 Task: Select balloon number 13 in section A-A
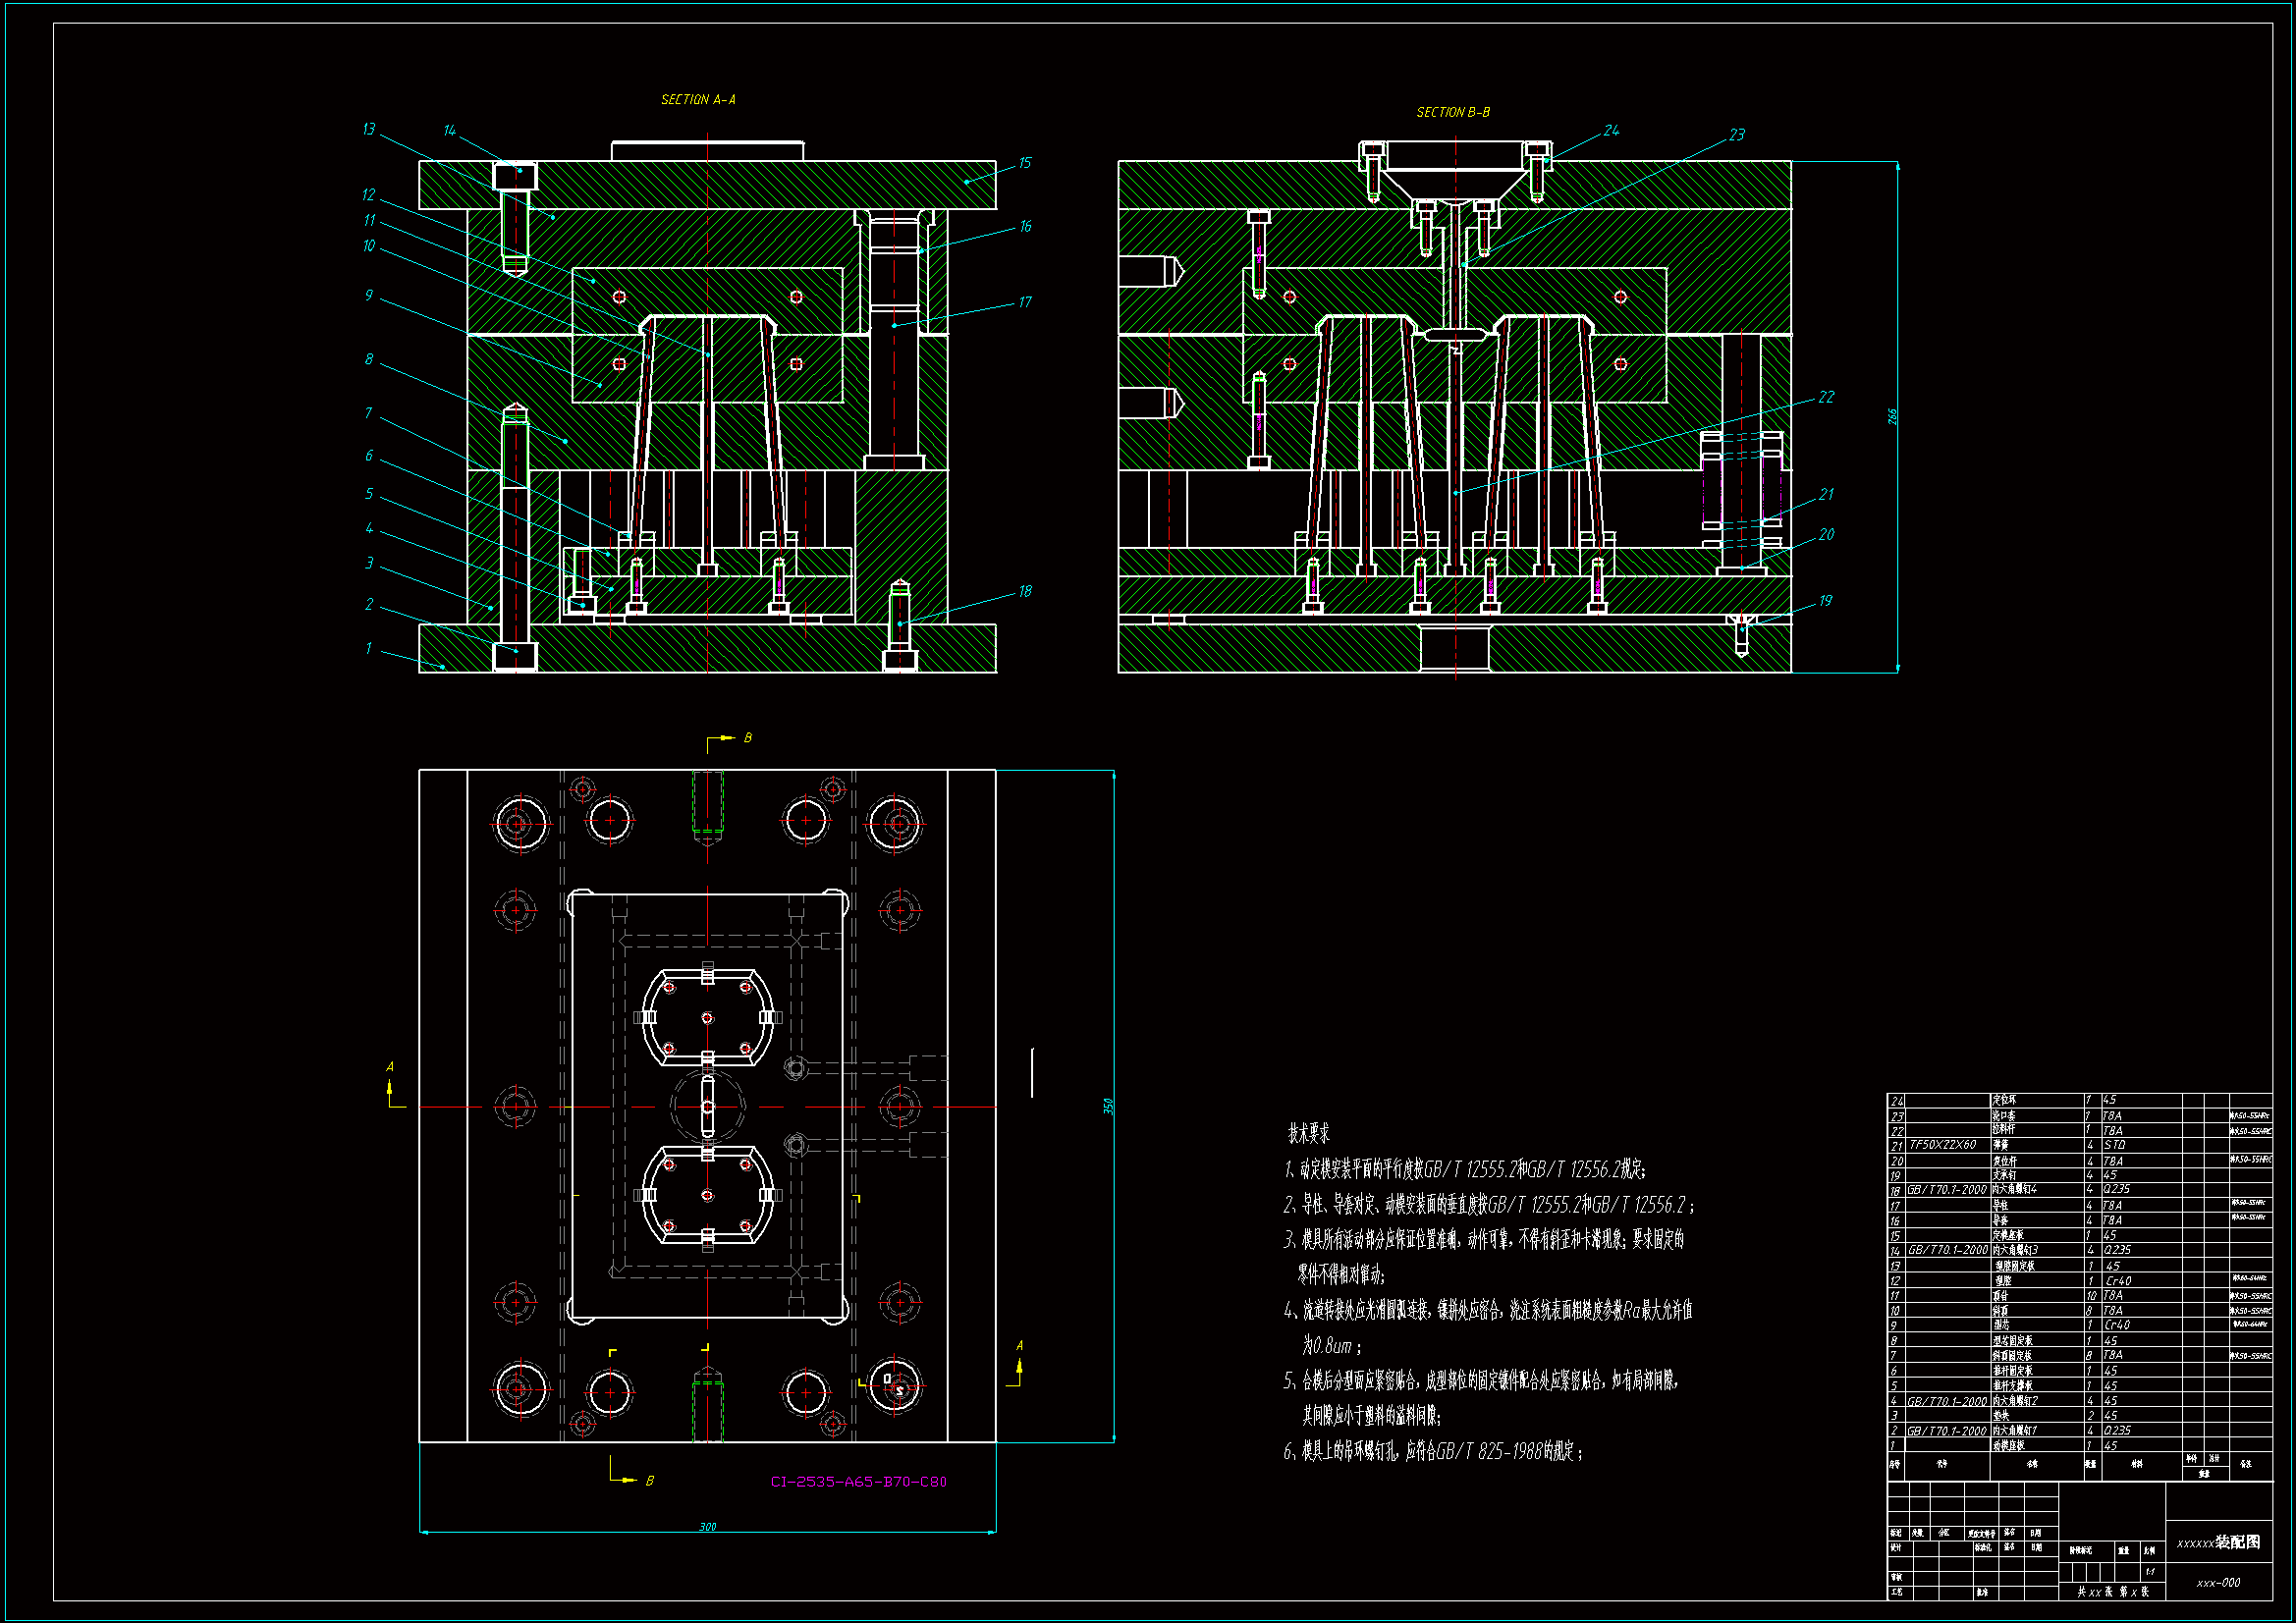[369, 129]
